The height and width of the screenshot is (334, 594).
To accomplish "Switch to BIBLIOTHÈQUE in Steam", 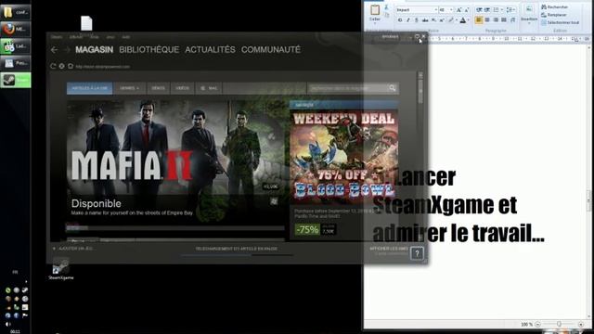I will 149,49.
